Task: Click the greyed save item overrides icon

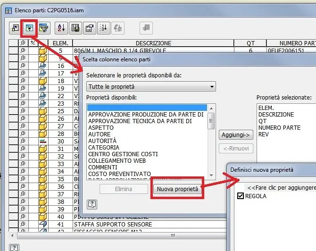Action: pos(118,28)
